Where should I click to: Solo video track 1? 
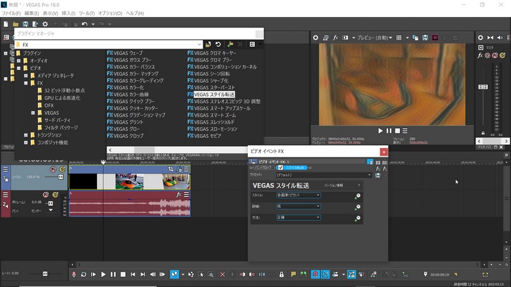pos(62,169)
